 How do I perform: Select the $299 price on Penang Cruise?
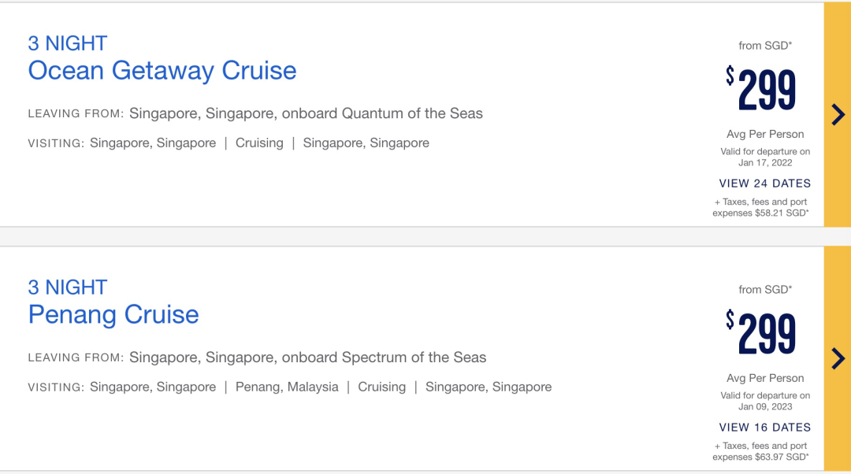click(x=761, y=334)
